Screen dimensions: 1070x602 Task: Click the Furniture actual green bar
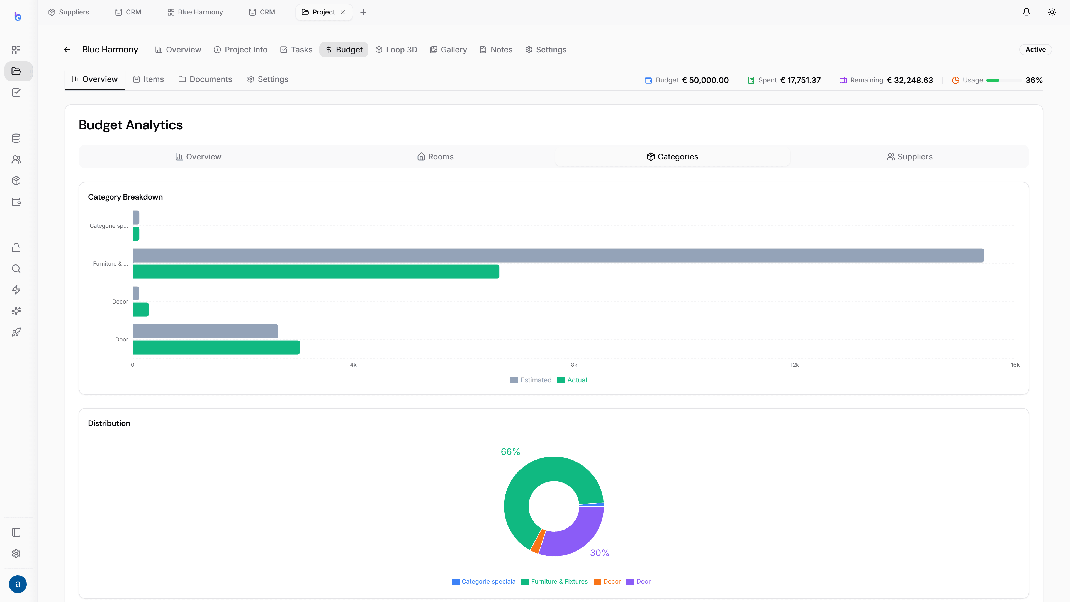(x=316, y=272)
